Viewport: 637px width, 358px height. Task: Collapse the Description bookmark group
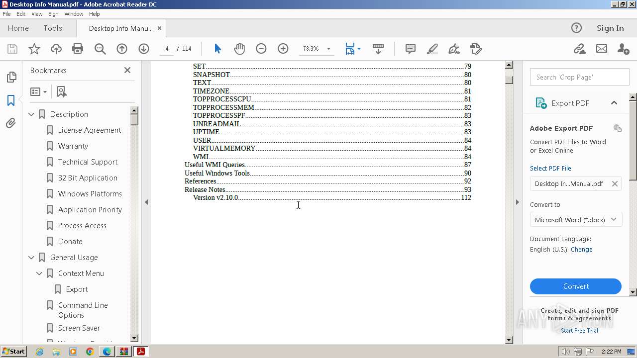31,114
